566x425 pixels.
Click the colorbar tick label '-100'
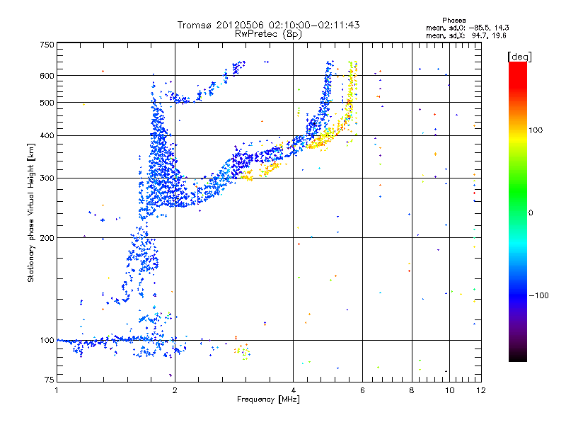[x=538, y=295]
